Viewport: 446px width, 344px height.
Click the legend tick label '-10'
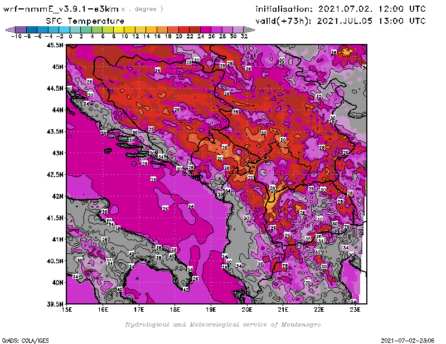[x=16, y=37]
